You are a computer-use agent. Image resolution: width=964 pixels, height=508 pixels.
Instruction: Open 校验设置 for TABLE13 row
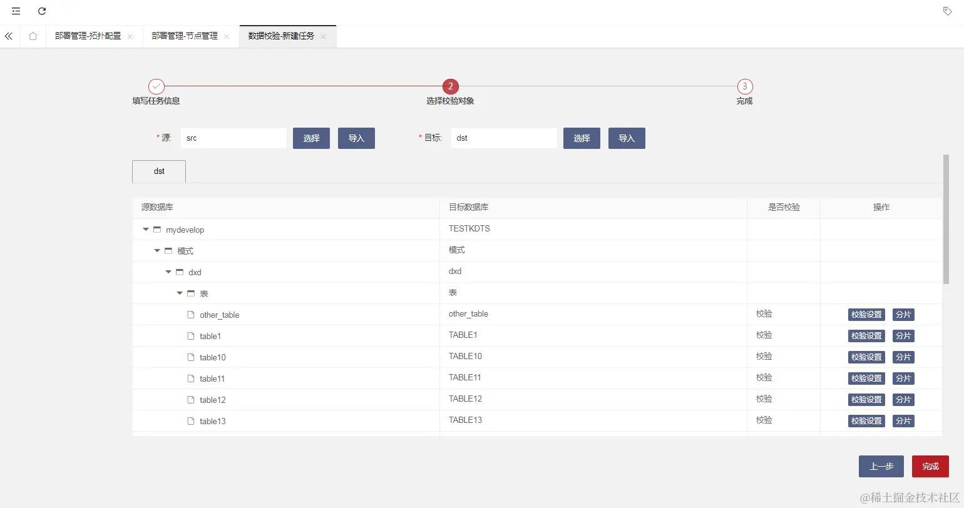point(866,421)
